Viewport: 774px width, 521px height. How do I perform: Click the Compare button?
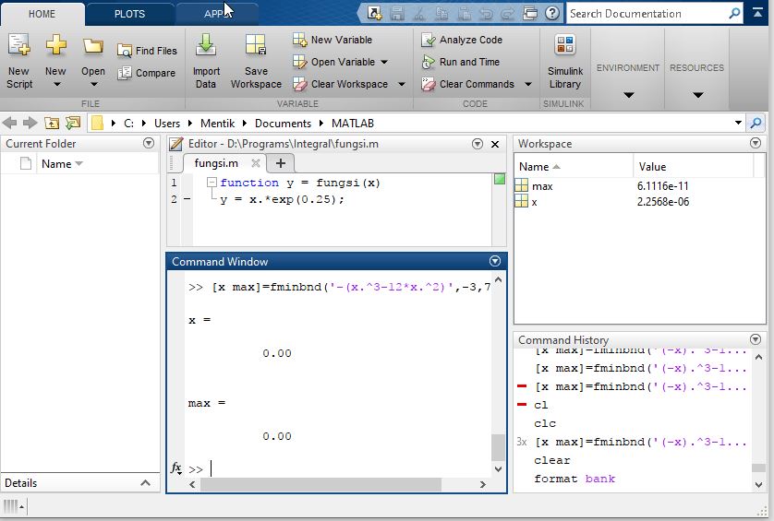coord(146,73)
